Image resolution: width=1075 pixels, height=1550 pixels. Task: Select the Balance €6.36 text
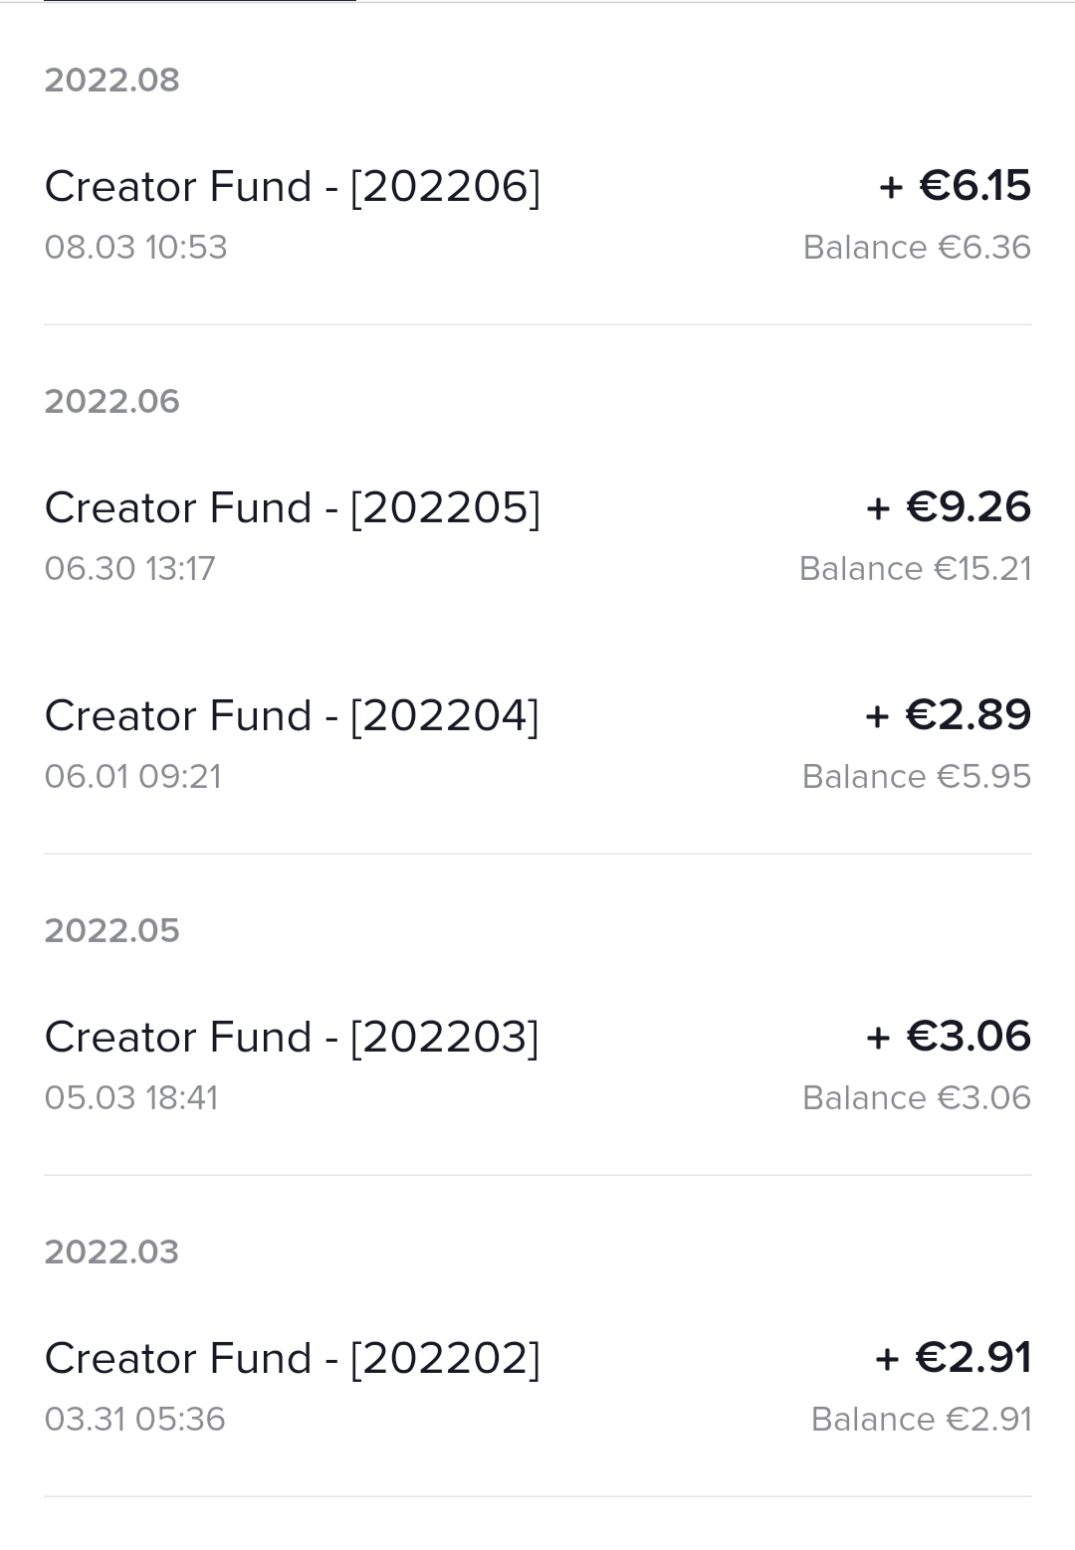(x=917, y=248)
